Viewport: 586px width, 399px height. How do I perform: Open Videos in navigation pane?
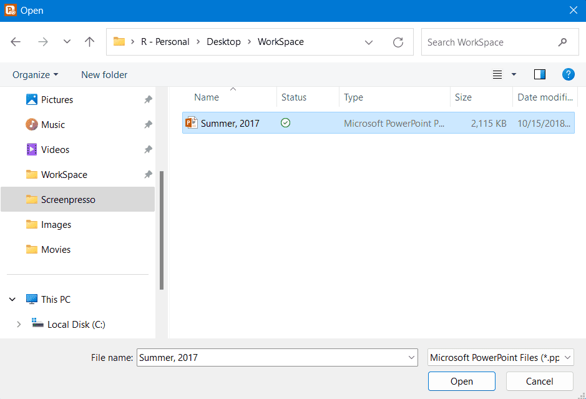pos(55,150)
